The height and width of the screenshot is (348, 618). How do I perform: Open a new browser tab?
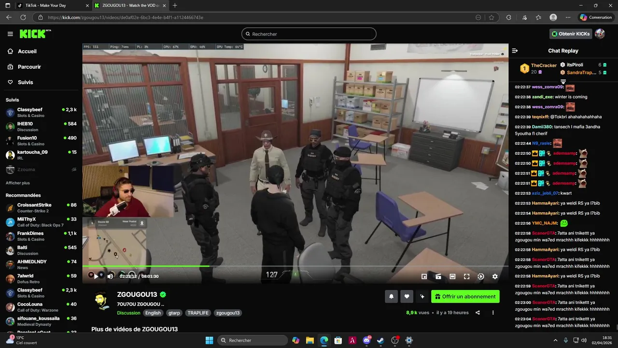pyautogui.click(x=175, y=5)
